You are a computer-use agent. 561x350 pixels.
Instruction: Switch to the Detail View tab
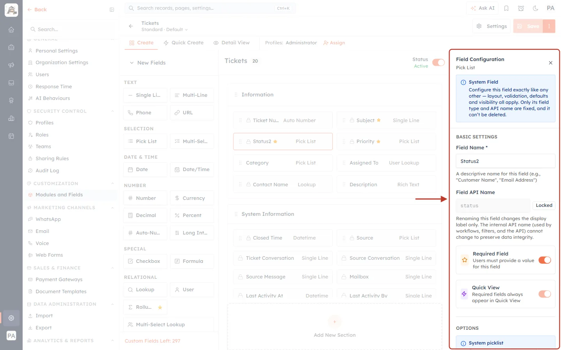coord(231,43)
